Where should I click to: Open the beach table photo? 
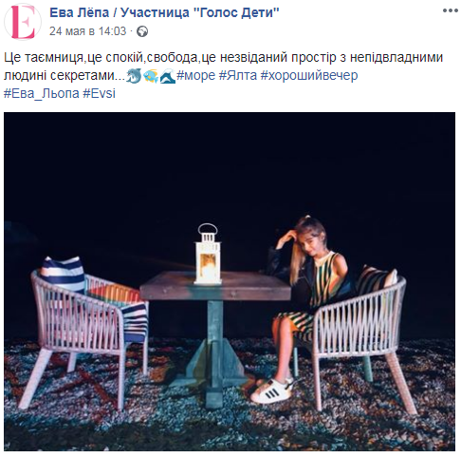pyautogui.click(x=230, y=281)
